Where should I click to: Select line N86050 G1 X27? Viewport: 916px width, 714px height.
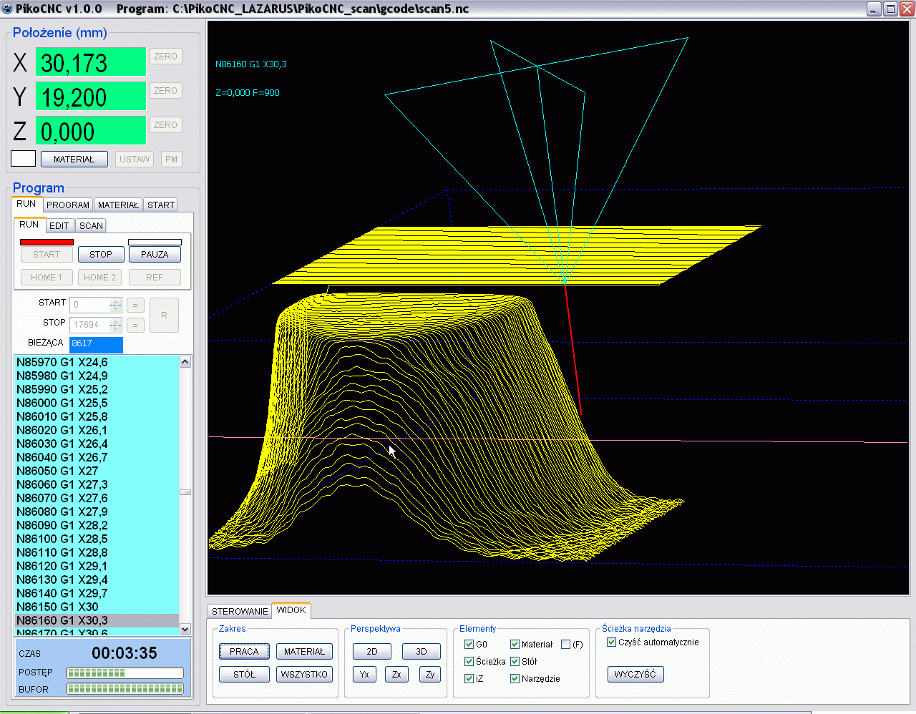pyautogui.click(x=97, y=471)
